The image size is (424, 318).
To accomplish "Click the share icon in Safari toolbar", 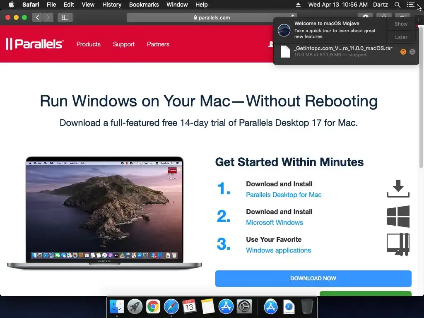I will click(x=384, y=16).
